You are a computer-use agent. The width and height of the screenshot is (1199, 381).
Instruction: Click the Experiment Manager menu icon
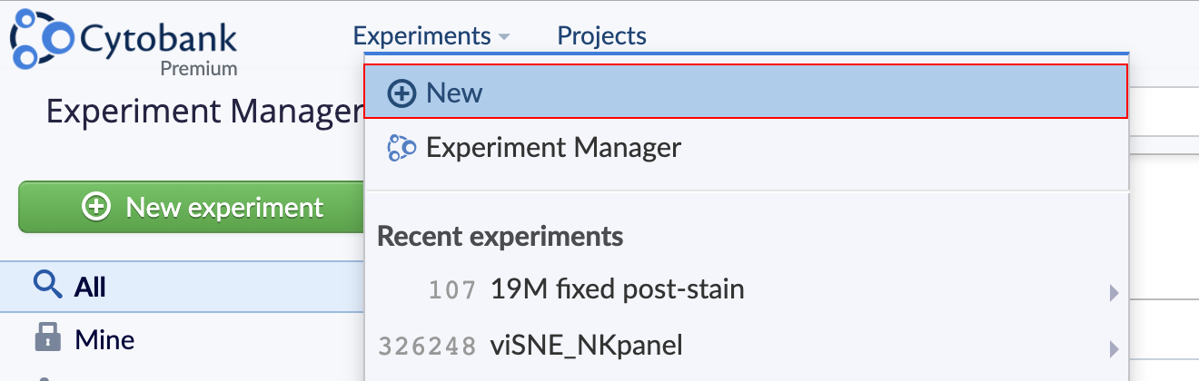coord(401,147)
